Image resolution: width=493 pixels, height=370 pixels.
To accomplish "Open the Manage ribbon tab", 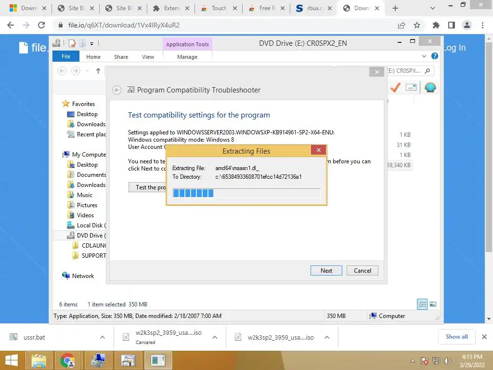I will (x=187, y=57).
